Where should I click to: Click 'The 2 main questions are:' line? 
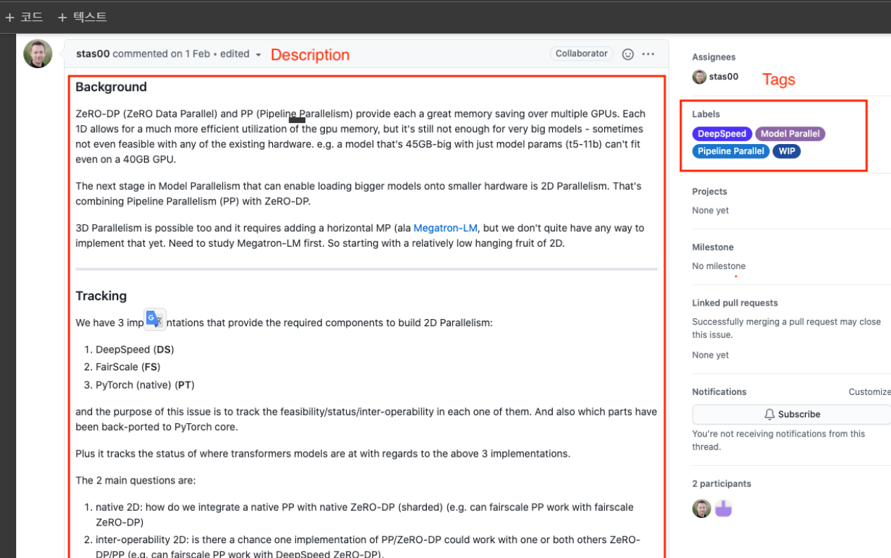click(x=136, y=481)
